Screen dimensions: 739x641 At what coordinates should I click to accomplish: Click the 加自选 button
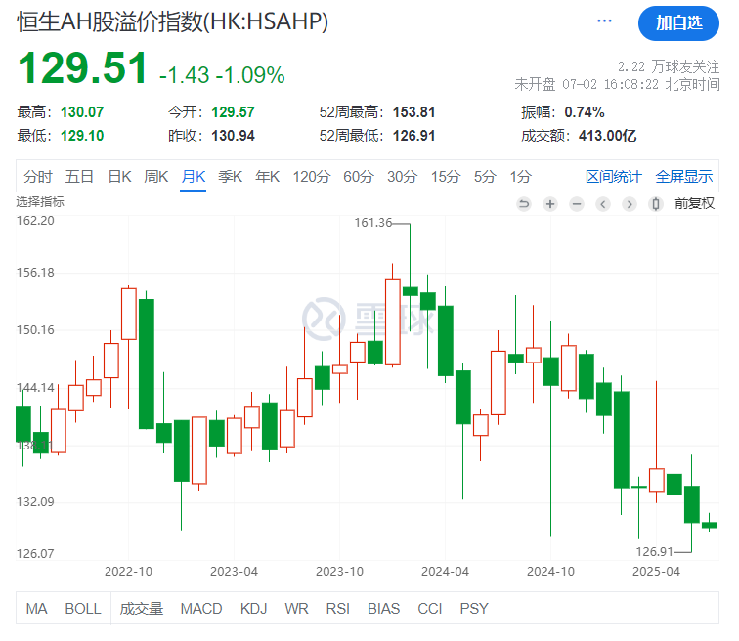click(678, 23)
